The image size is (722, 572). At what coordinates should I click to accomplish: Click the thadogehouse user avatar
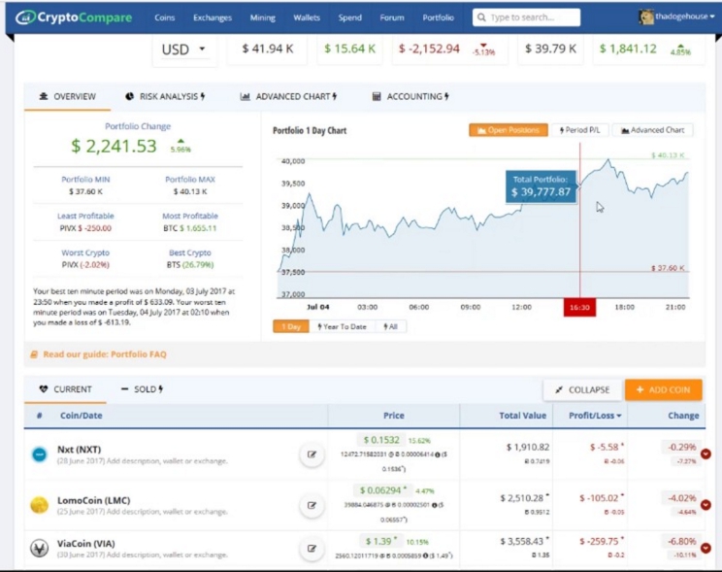[x=646, y=17]
